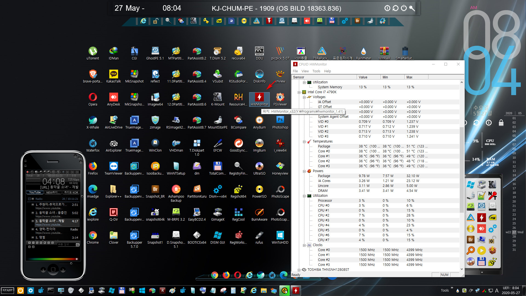Click the magnifier search icon in top toolbar
Image resolution: width=526 pixels, height=296 pixels.
pos(168,21)
